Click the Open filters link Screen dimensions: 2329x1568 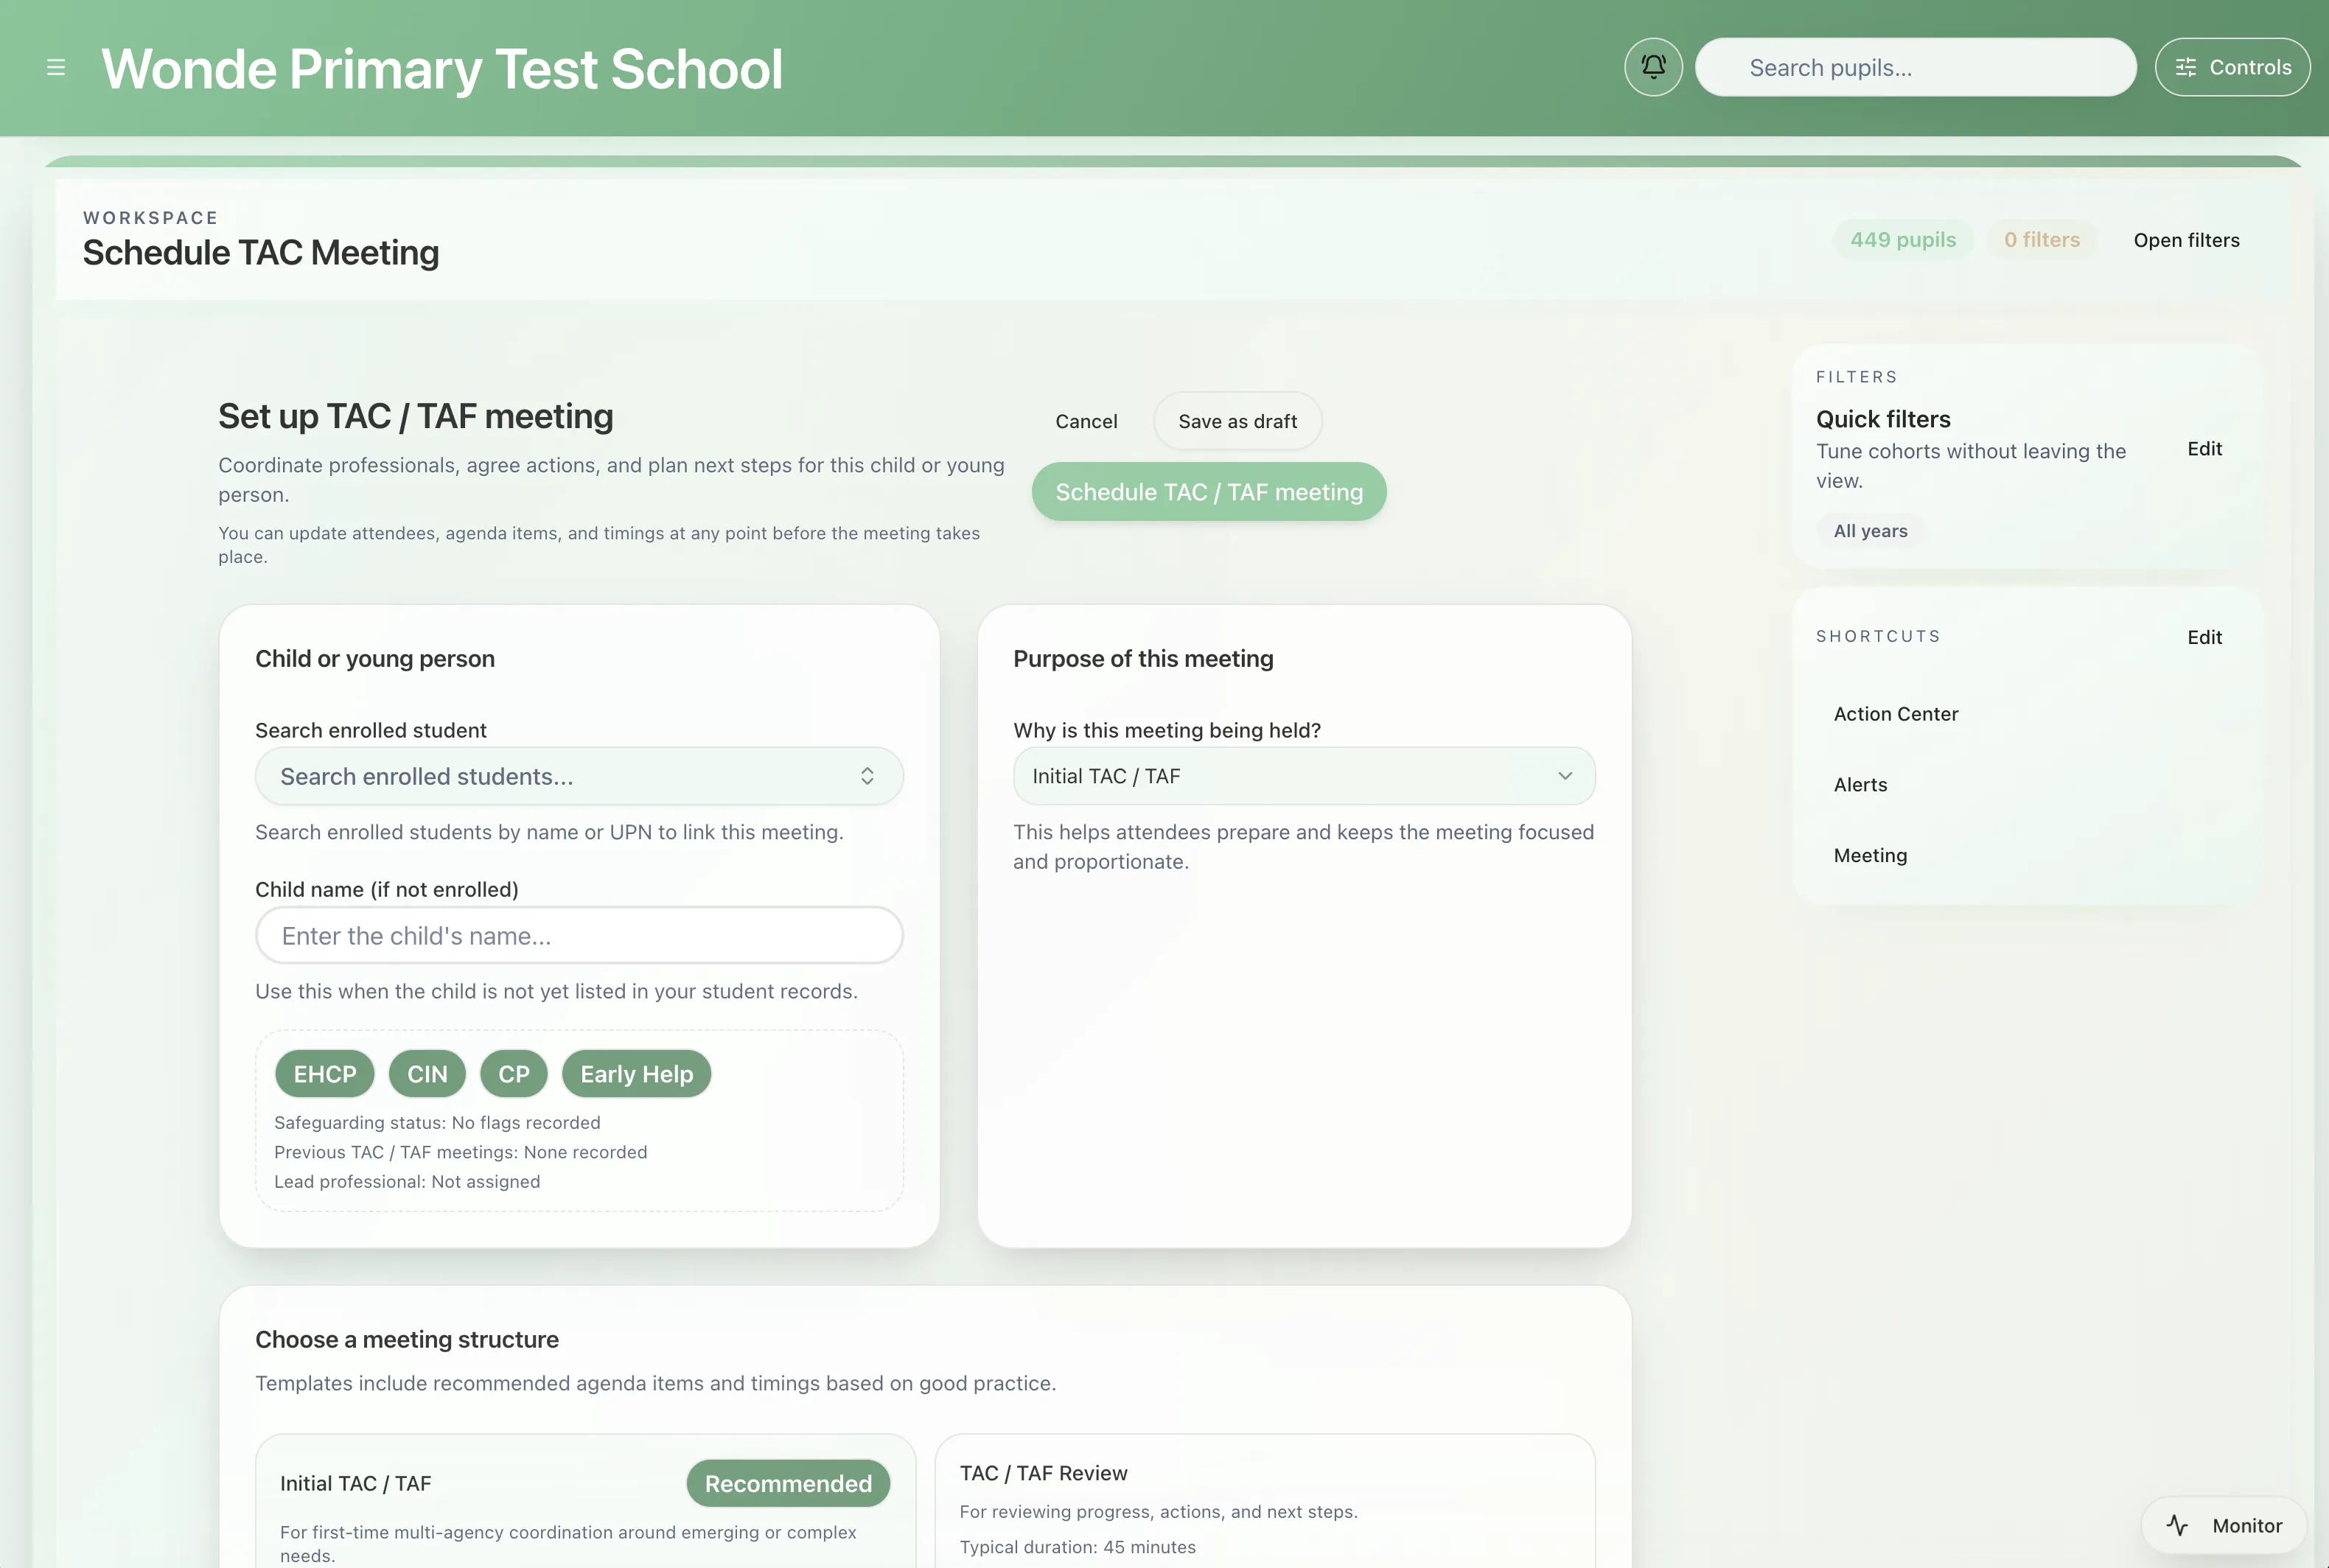(x=2186, y=240)
